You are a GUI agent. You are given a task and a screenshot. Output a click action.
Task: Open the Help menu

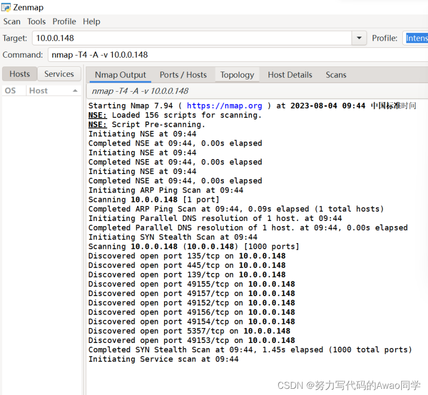coord(91,22)
